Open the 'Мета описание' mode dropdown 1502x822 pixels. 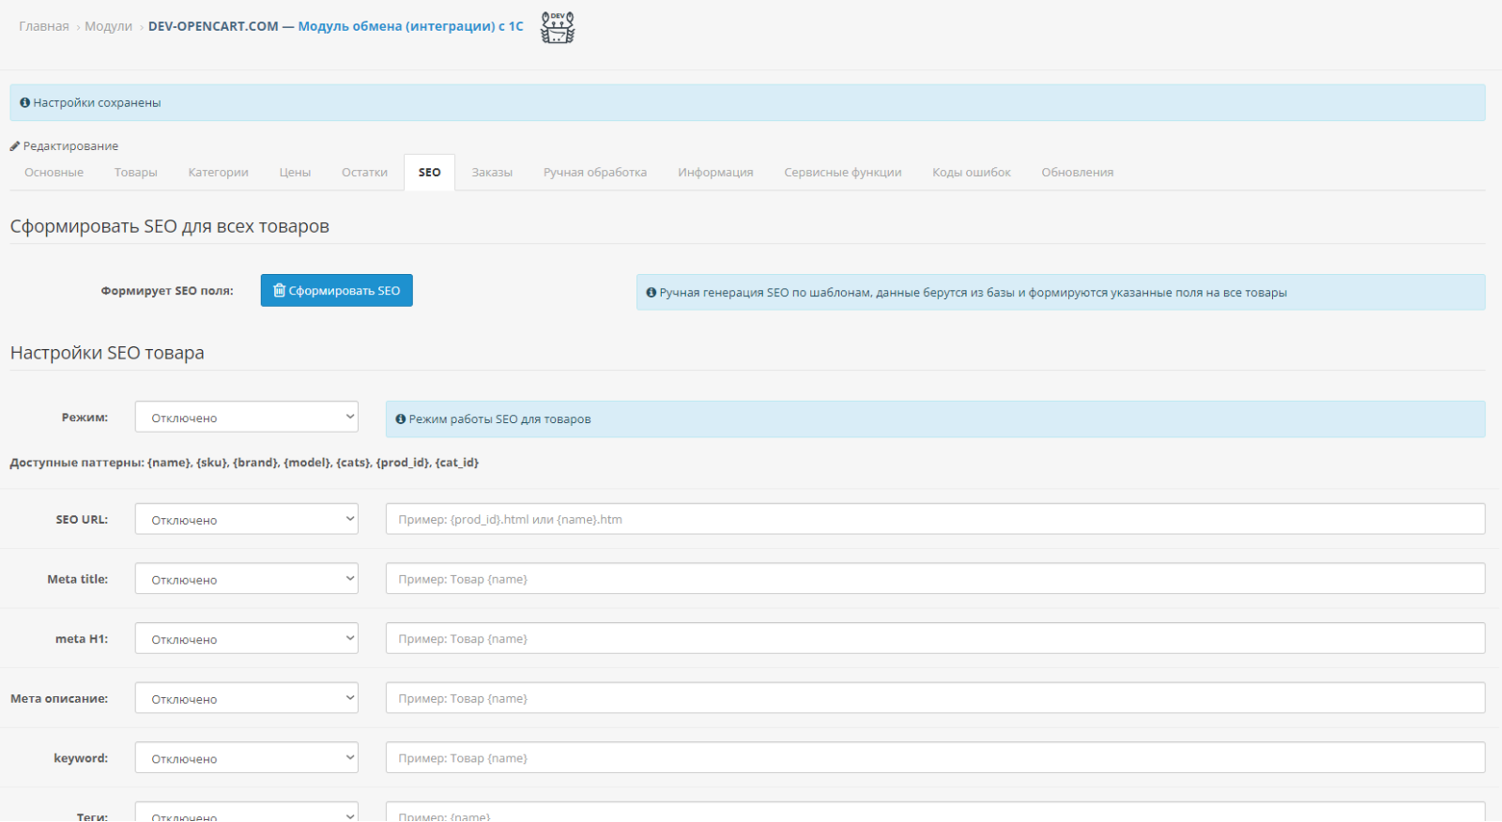pyautogui.click(x=247, y=698)
